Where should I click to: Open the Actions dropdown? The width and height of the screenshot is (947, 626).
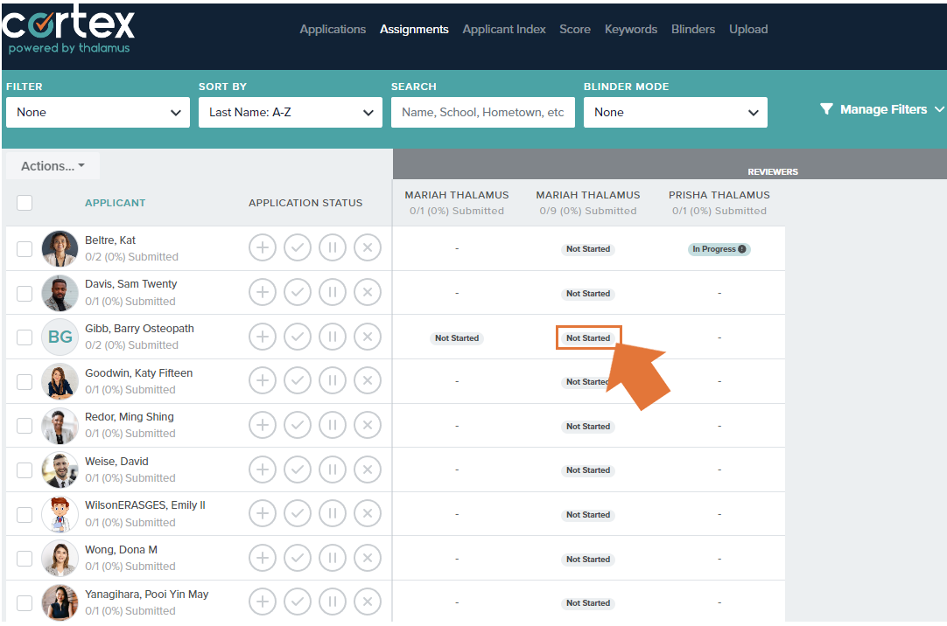point(52,165)
